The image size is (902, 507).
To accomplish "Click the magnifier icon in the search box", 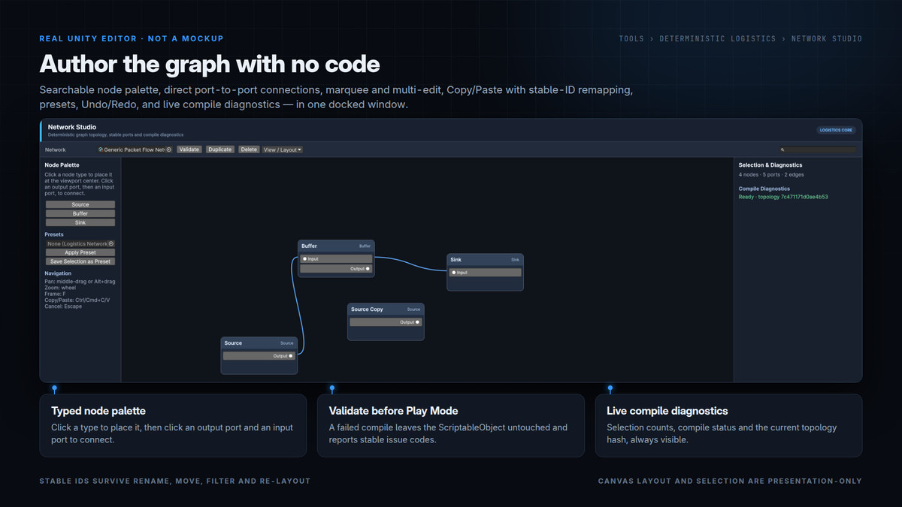I will point(783,149).
